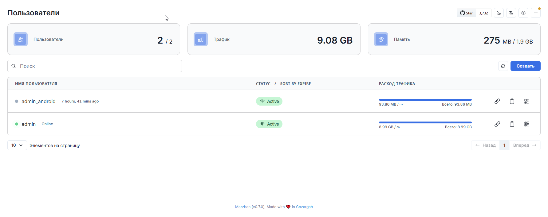Viewport: 548px width, 217px height.
Task: Select page 1 in pagination
Action: coord(504,145)
